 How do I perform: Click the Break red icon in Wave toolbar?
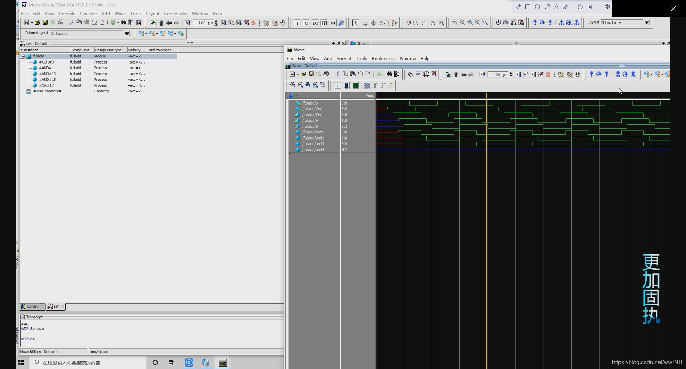coord(548,75)
